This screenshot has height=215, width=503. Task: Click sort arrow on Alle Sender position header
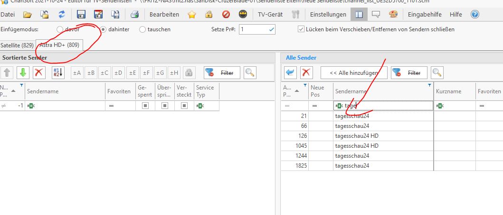pos(297,91)
